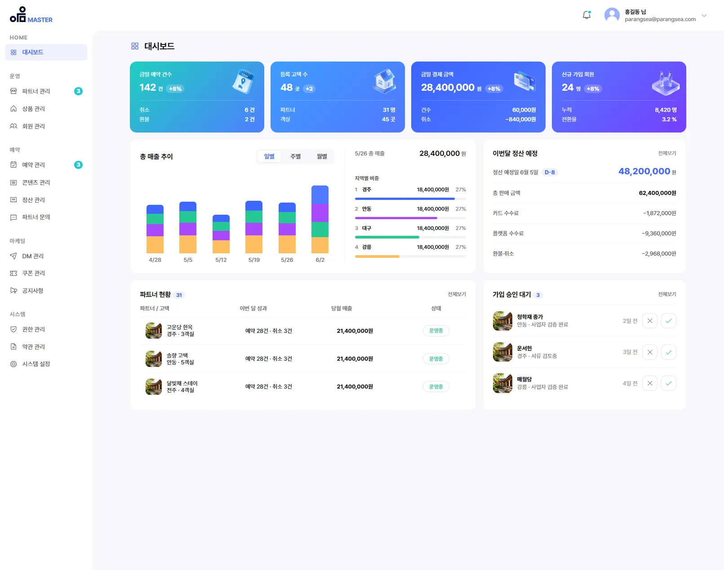Viewport: 724px width, 570px height.
Task: Click the MASTER logo
Action: (x=31, y=15)
